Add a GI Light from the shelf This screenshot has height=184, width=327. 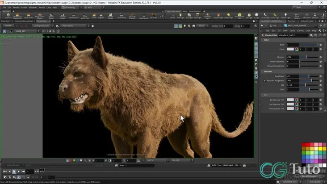[256, 16]
